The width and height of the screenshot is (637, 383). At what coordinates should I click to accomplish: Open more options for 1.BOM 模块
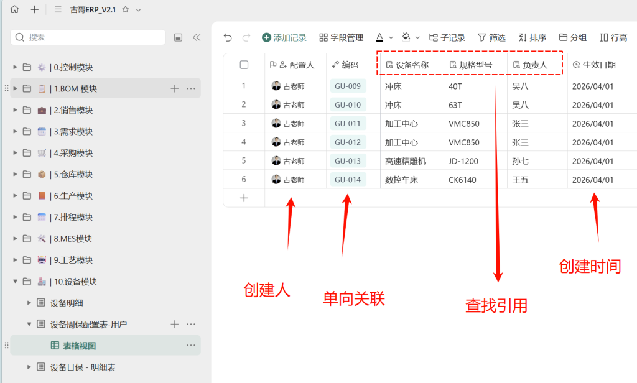coord(191,88)
